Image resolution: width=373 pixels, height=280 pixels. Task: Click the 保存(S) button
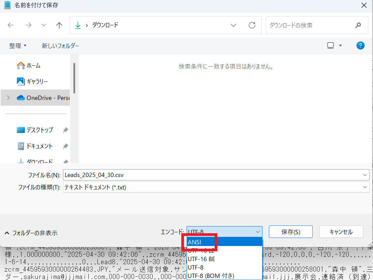pos(290,232)
